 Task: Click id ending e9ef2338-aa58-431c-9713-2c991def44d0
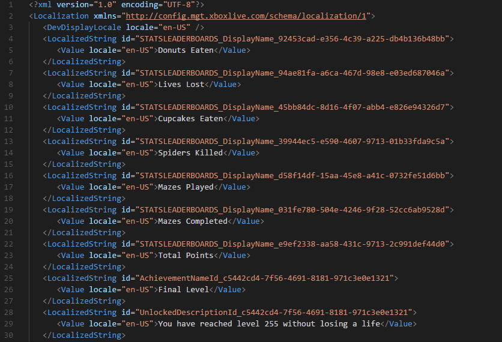[292, 244]
